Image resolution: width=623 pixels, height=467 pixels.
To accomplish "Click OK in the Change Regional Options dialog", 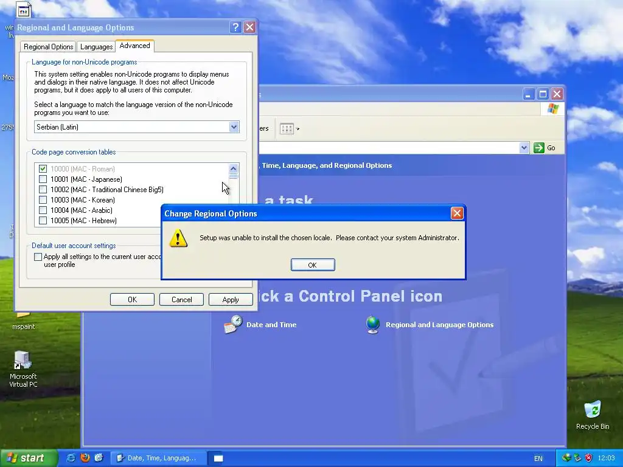I will point(313,265).
